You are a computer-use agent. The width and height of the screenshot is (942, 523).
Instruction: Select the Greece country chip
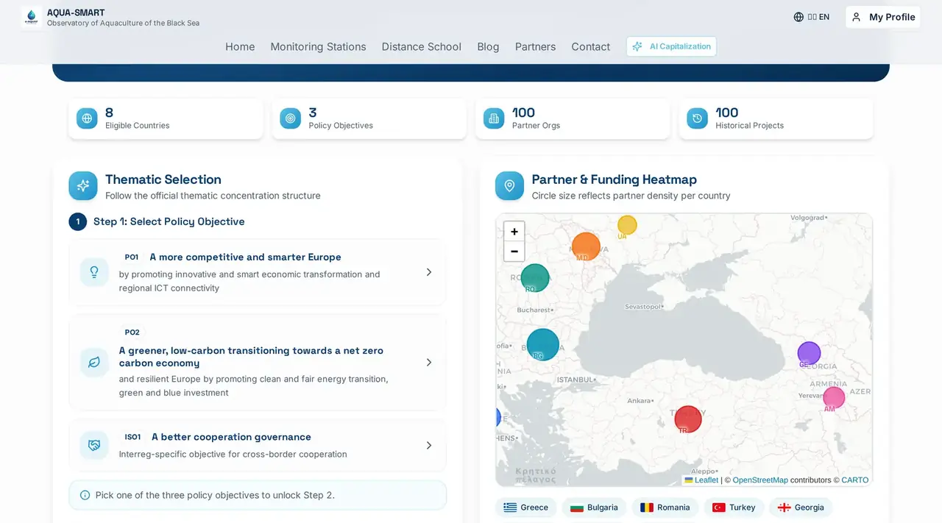pos(526,508)
